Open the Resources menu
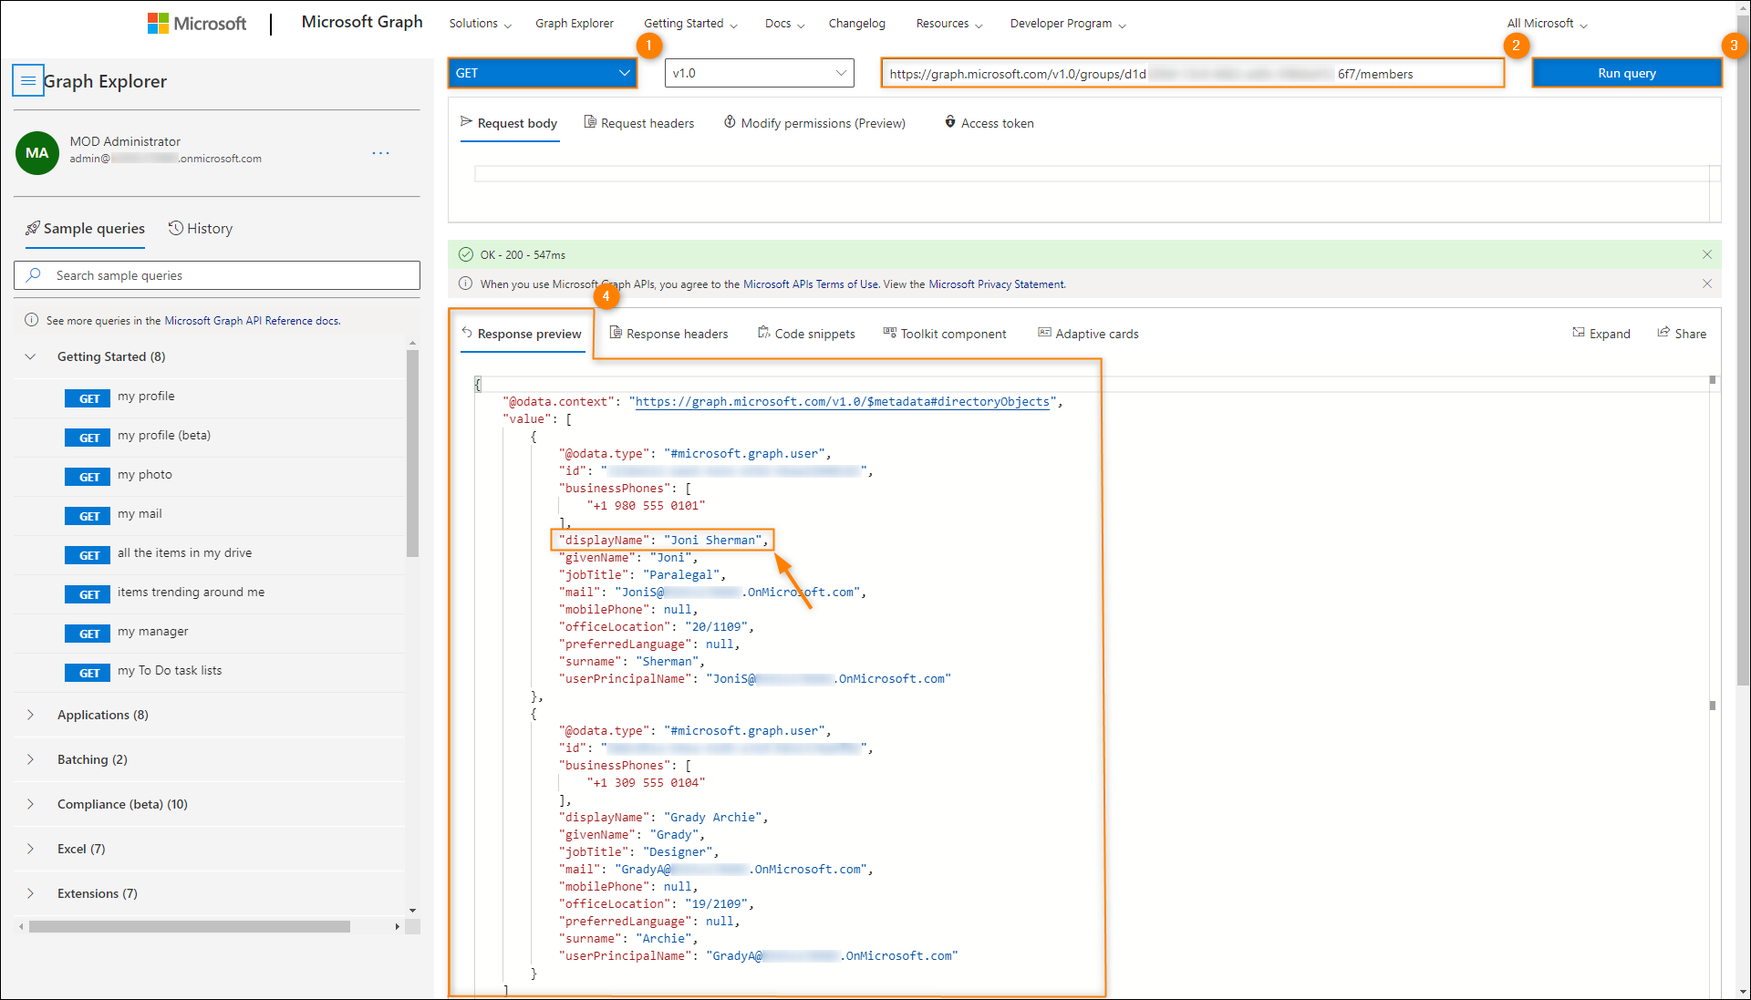This screenshot has width=1751, height=1000. pos(949,24)
